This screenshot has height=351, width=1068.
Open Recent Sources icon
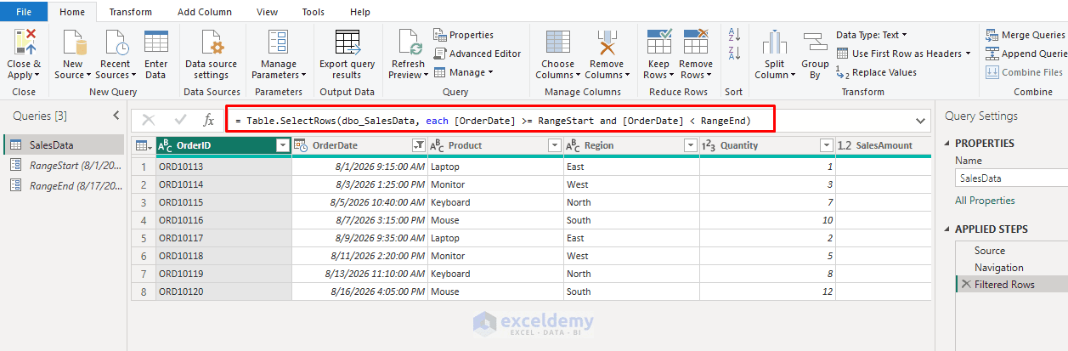(x=115, y=42)
